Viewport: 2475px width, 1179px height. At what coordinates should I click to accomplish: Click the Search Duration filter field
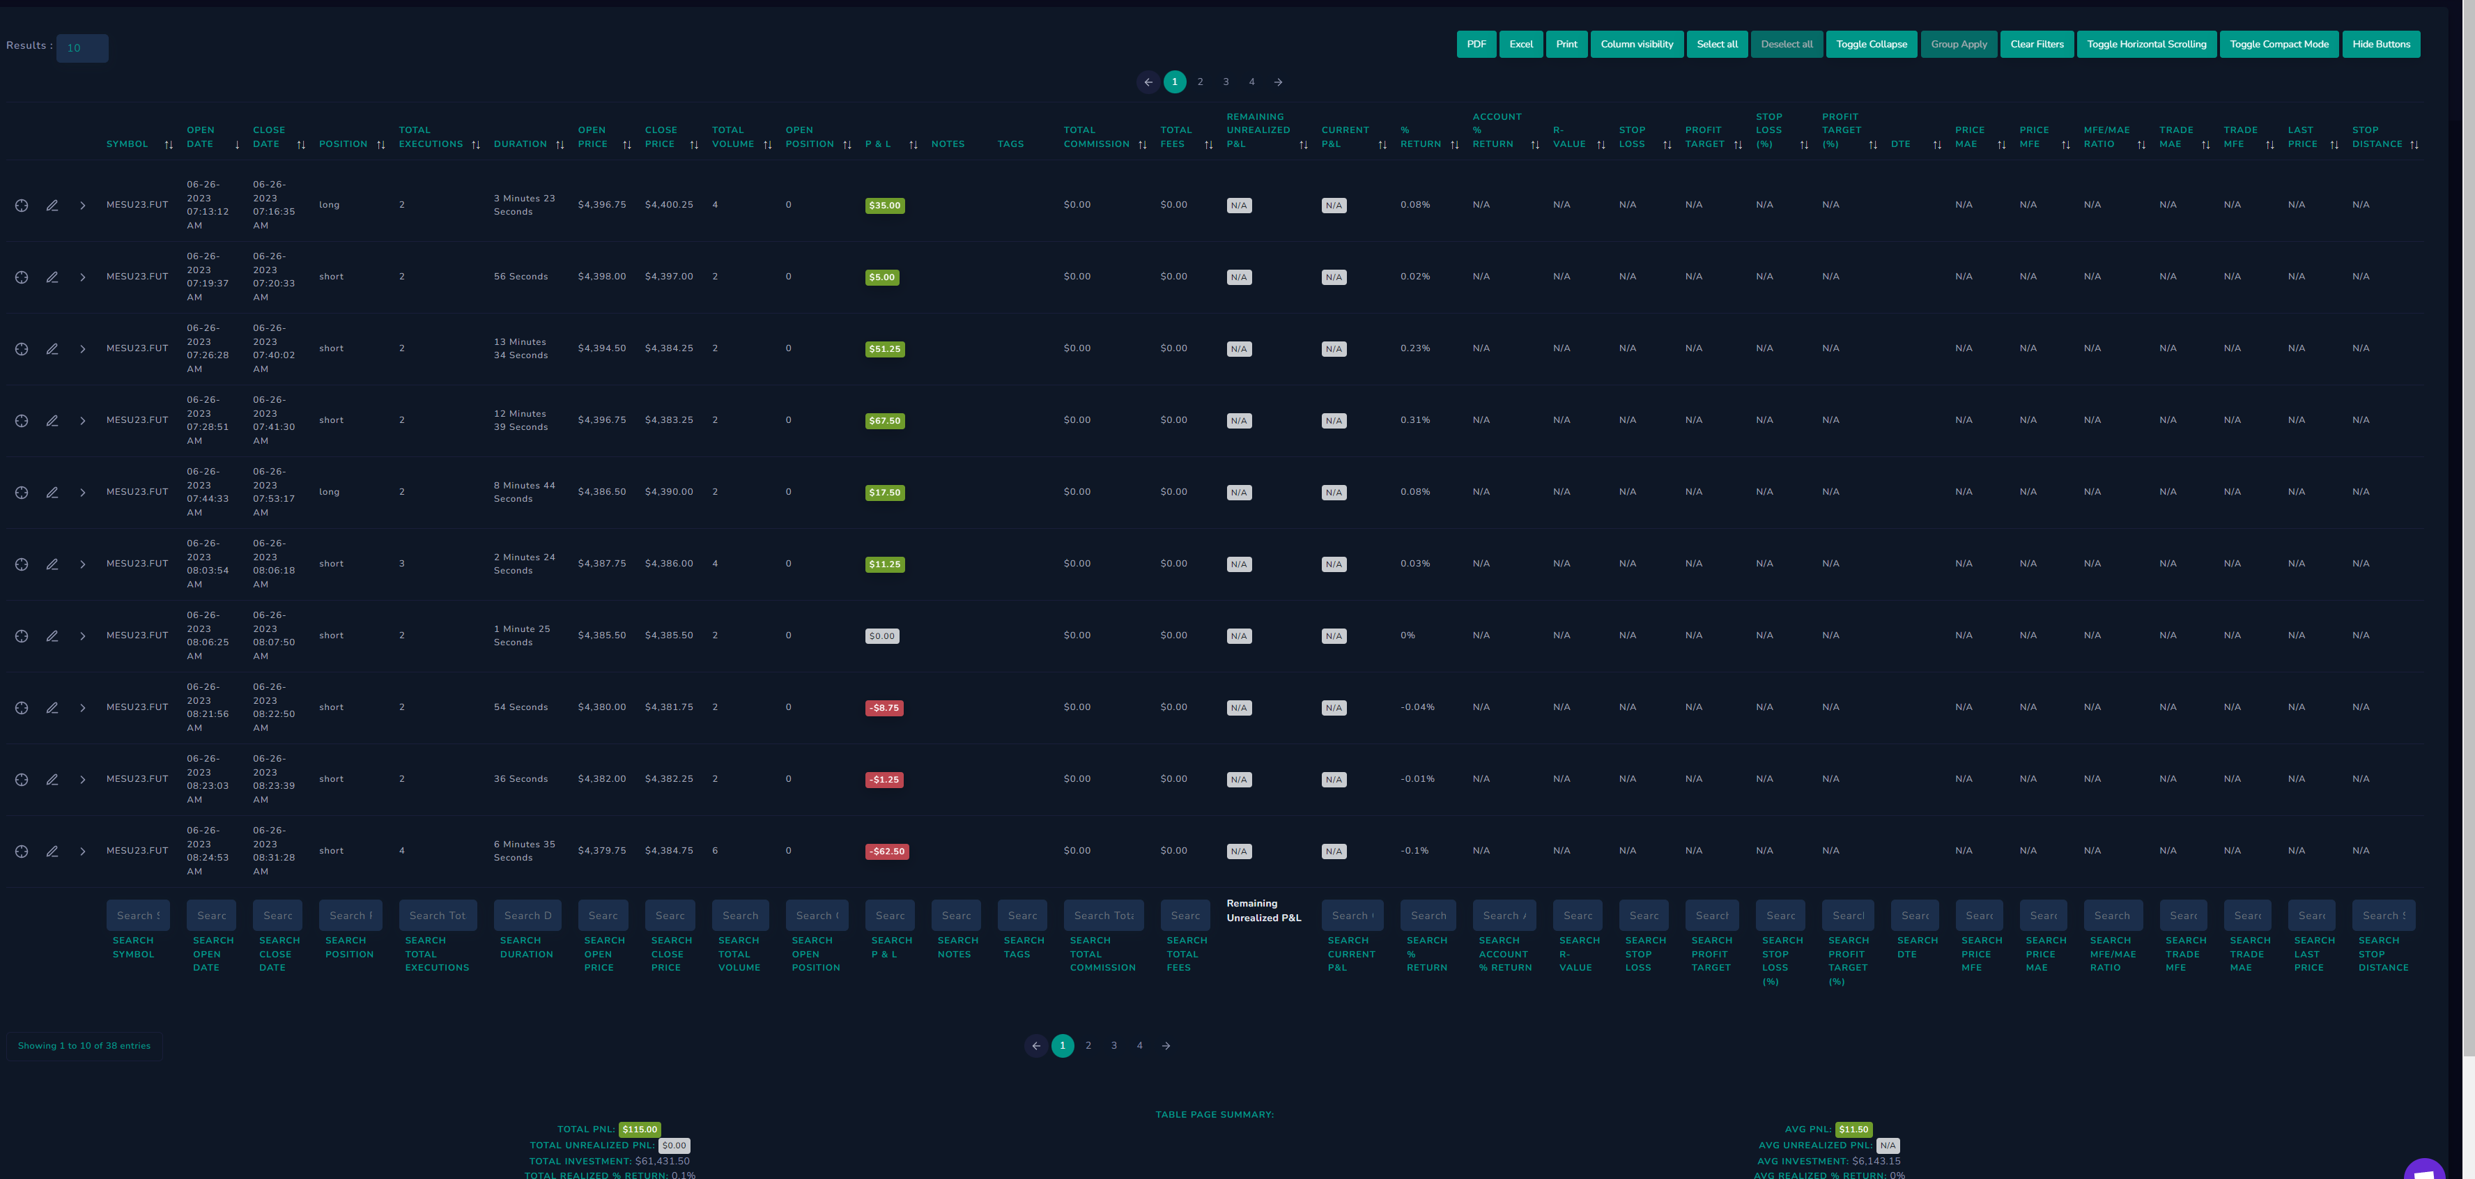[x=527, y=916]
